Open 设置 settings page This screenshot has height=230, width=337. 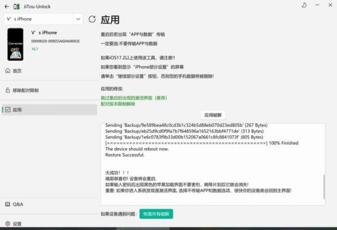tap(48, 224)
